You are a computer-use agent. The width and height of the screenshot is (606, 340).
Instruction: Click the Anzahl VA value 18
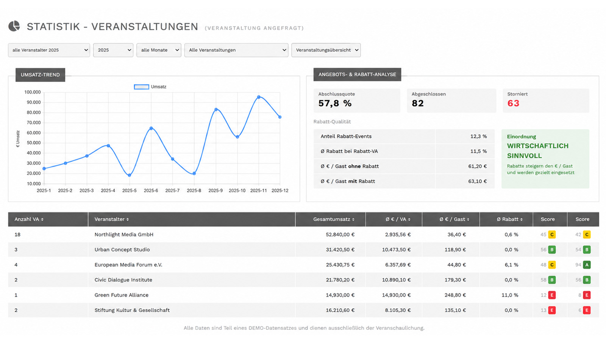pos(17,235)
